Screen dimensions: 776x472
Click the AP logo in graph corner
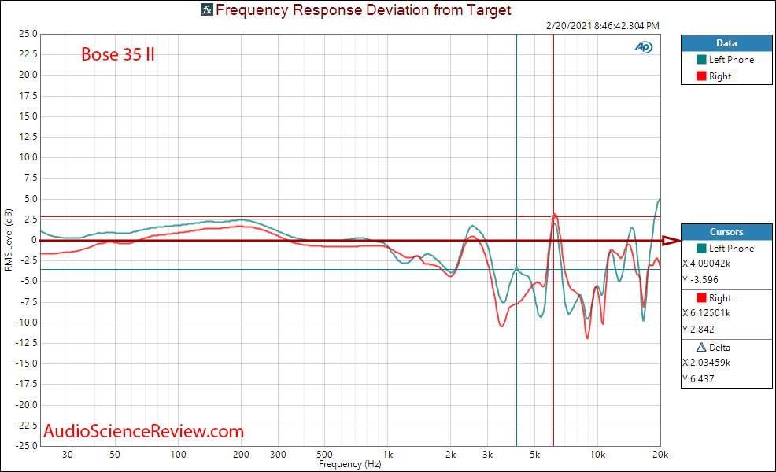click(x=643, y=47)
